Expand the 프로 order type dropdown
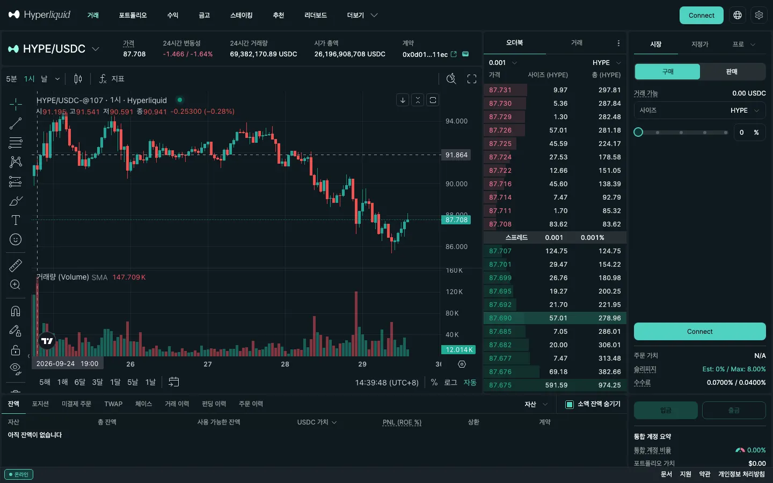This screenshot has width=773, height=483. tap(743, 44)
